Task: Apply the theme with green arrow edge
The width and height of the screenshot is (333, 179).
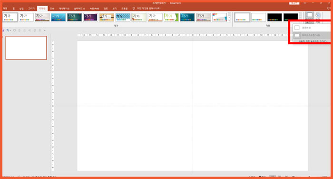Action: coord(171,17)
